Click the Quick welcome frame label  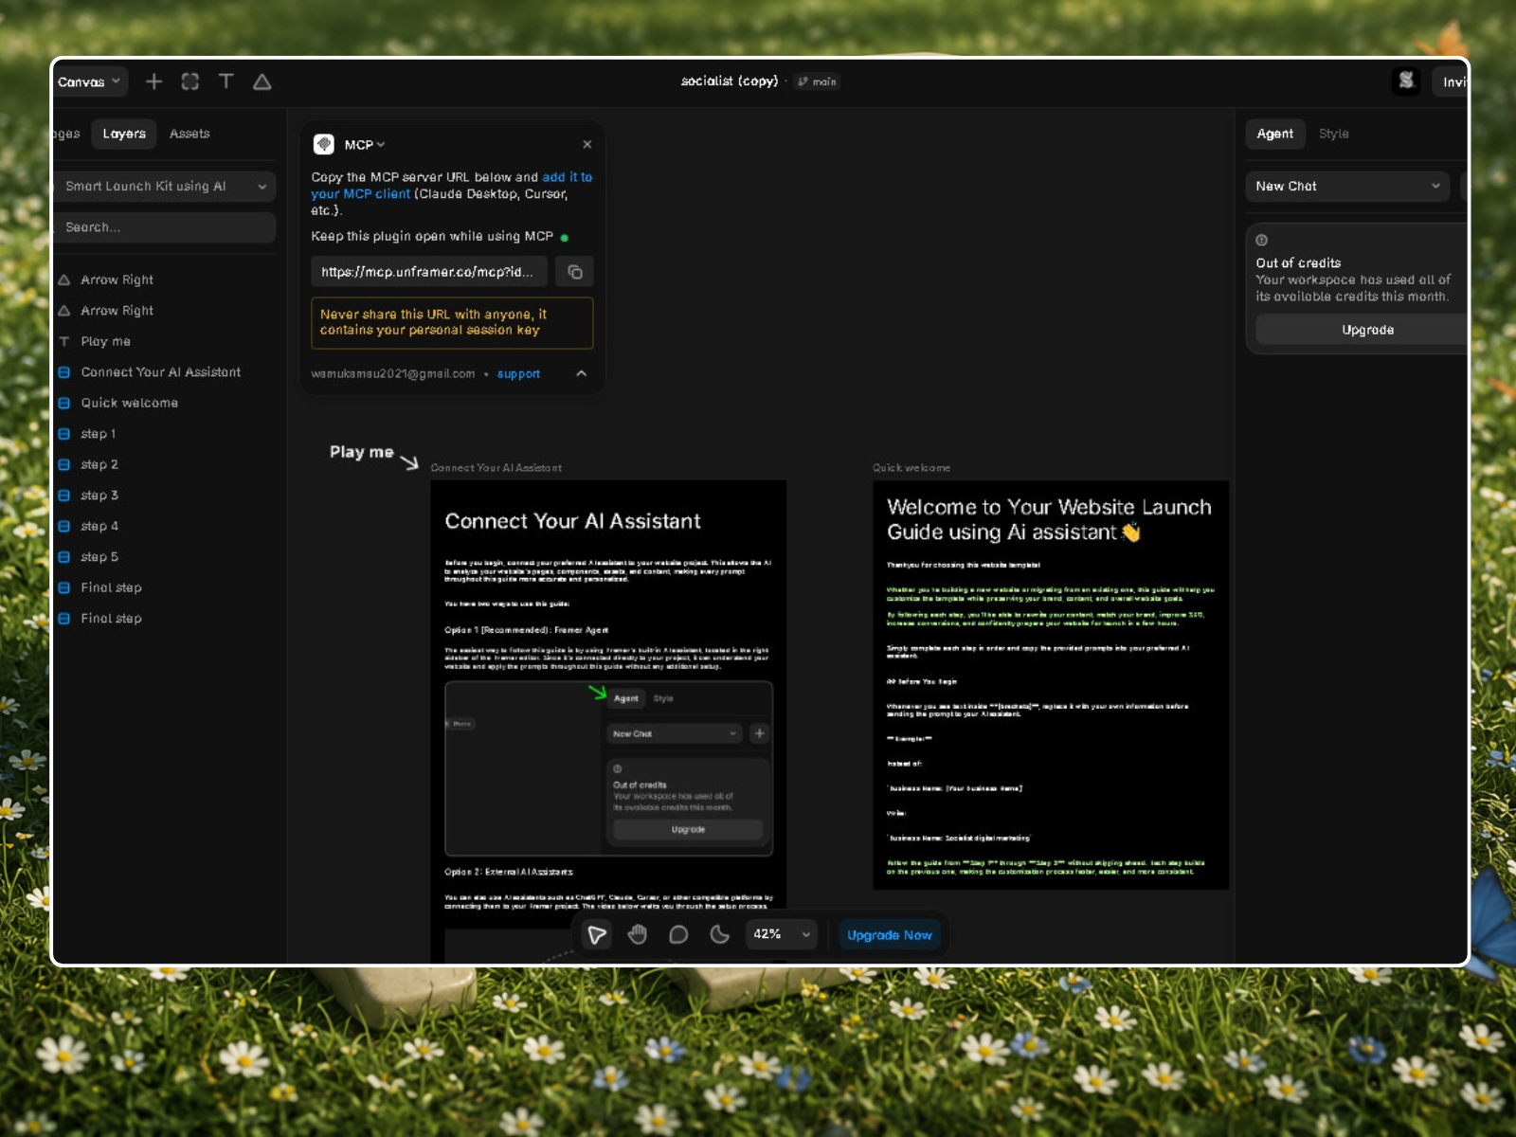pyautogui.click(x=911, y=468)
